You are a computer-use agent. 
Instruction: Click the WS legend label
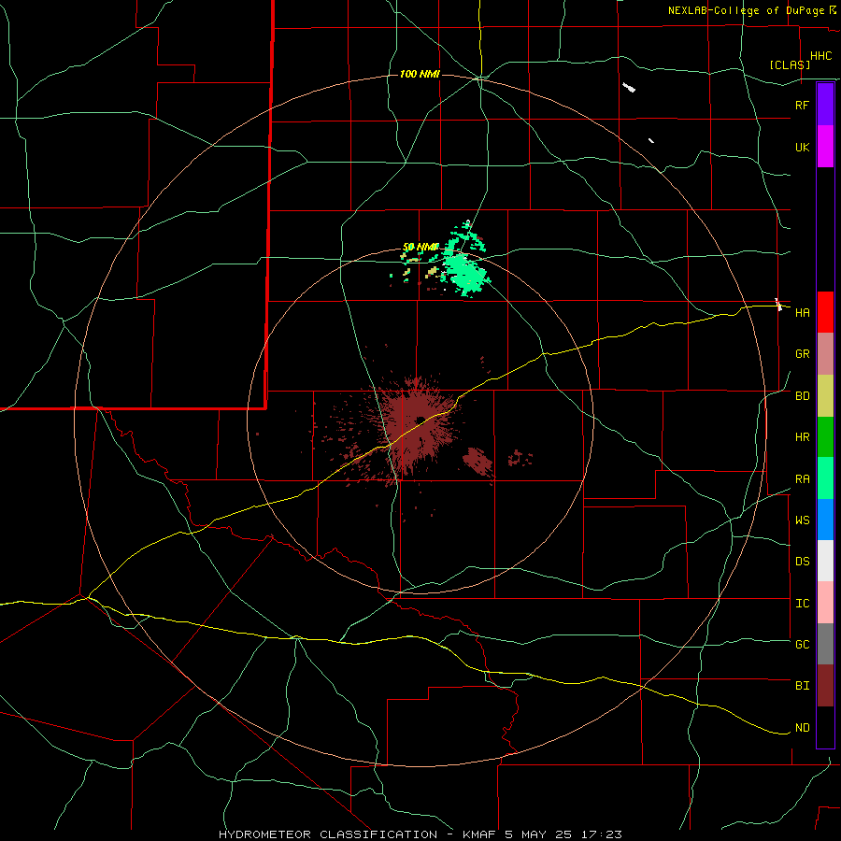[802, 520]
